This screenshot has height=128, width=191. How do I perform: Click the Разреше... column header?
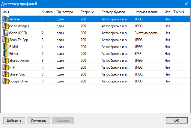[x=89, y=12]
